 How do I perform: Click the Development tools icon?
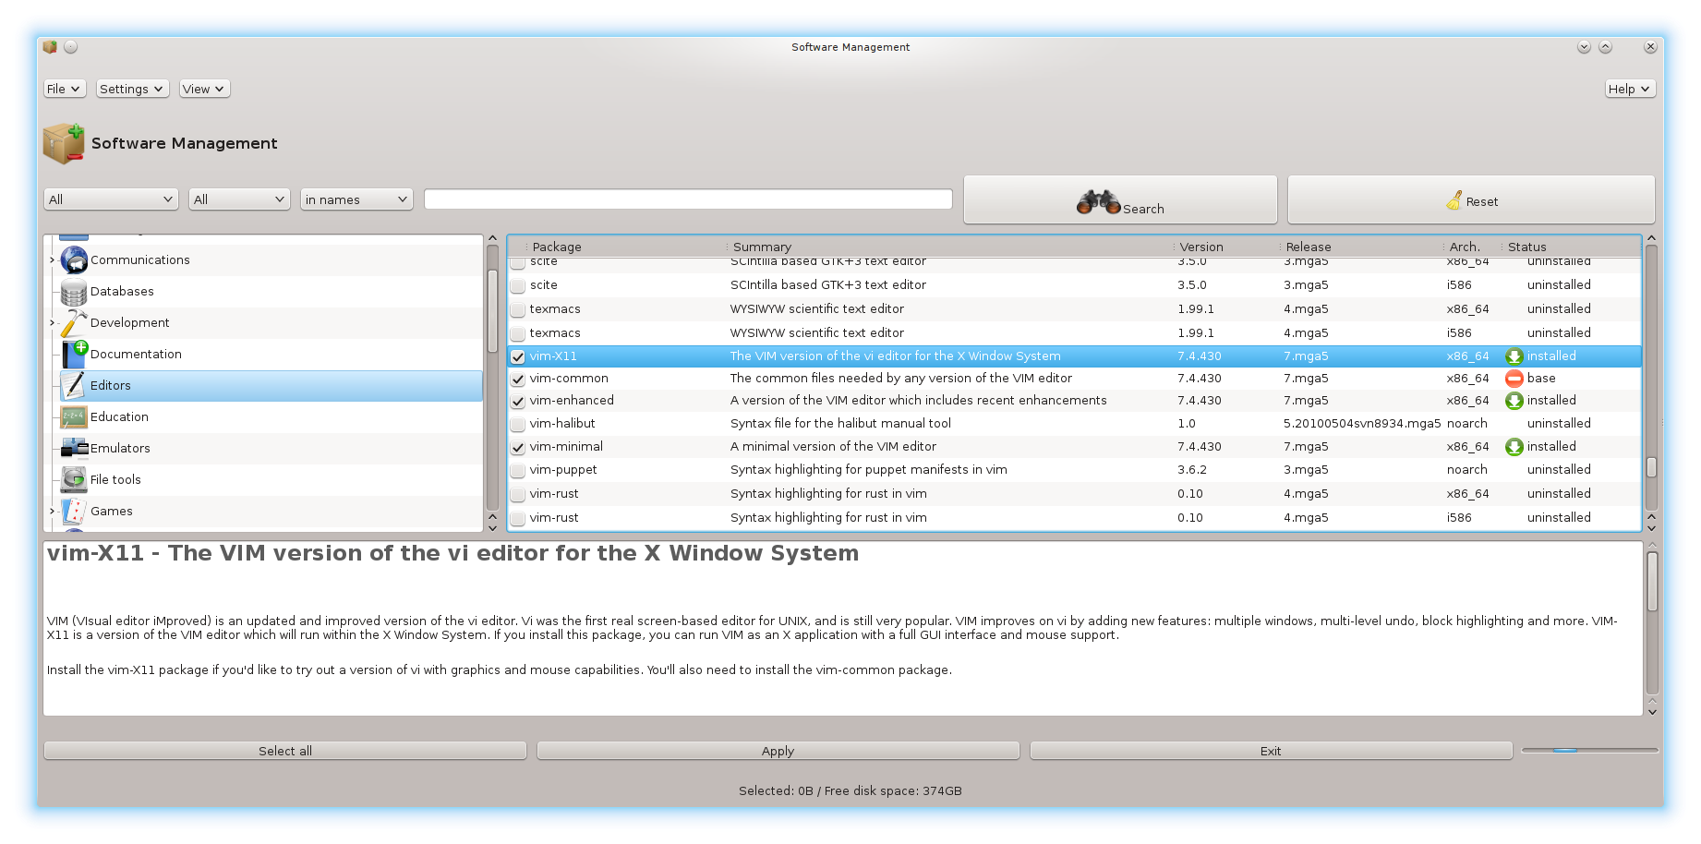coord(74,323)
